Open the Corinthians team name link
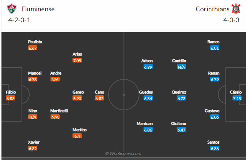This screenshot has width=249, height=160. tap(212, 9)
